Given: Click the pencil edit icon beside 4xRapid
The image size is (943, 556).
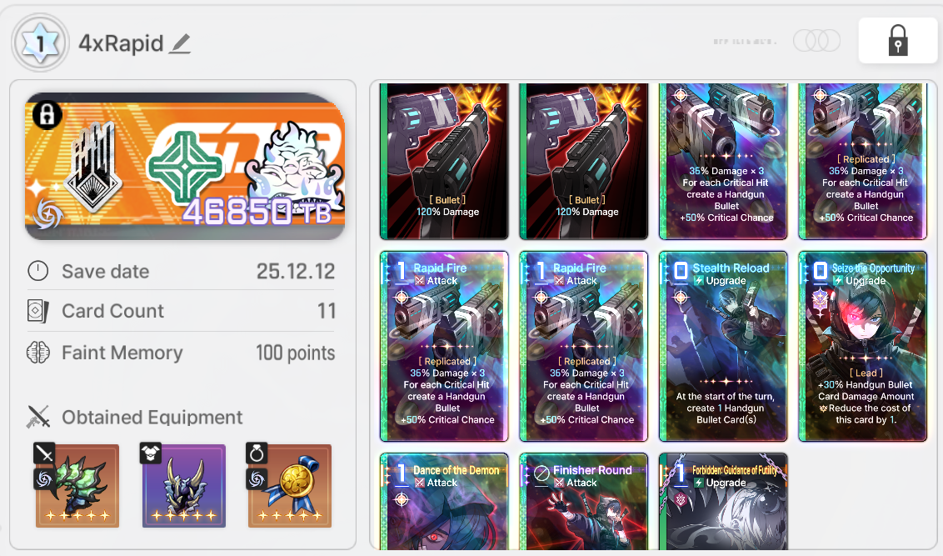Looking at the screenshot, I should click(180, 44).
